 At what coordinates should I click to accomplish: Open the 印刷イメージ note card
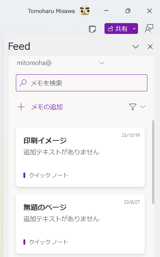[x=80, y=157]
